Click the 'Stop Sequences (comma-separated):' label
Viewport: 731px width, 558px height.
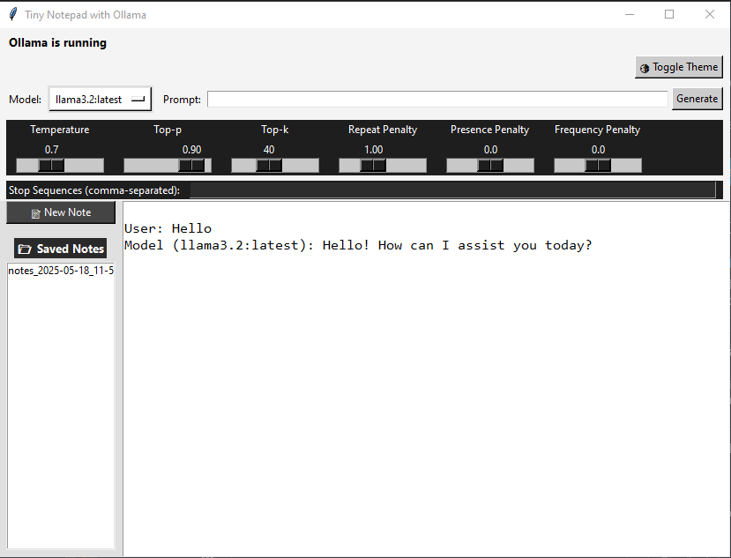coord(94,190)
